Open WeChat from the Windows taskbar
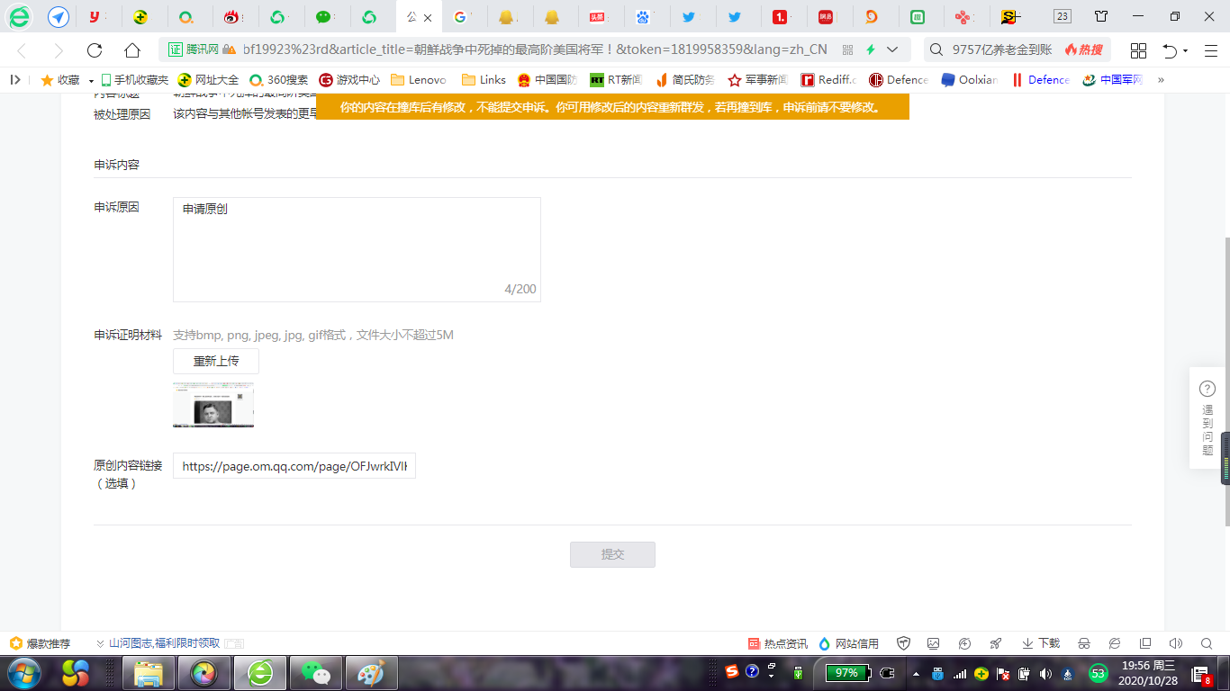Viewport: 1230px width, 691px height. click(x=315, y=673)
